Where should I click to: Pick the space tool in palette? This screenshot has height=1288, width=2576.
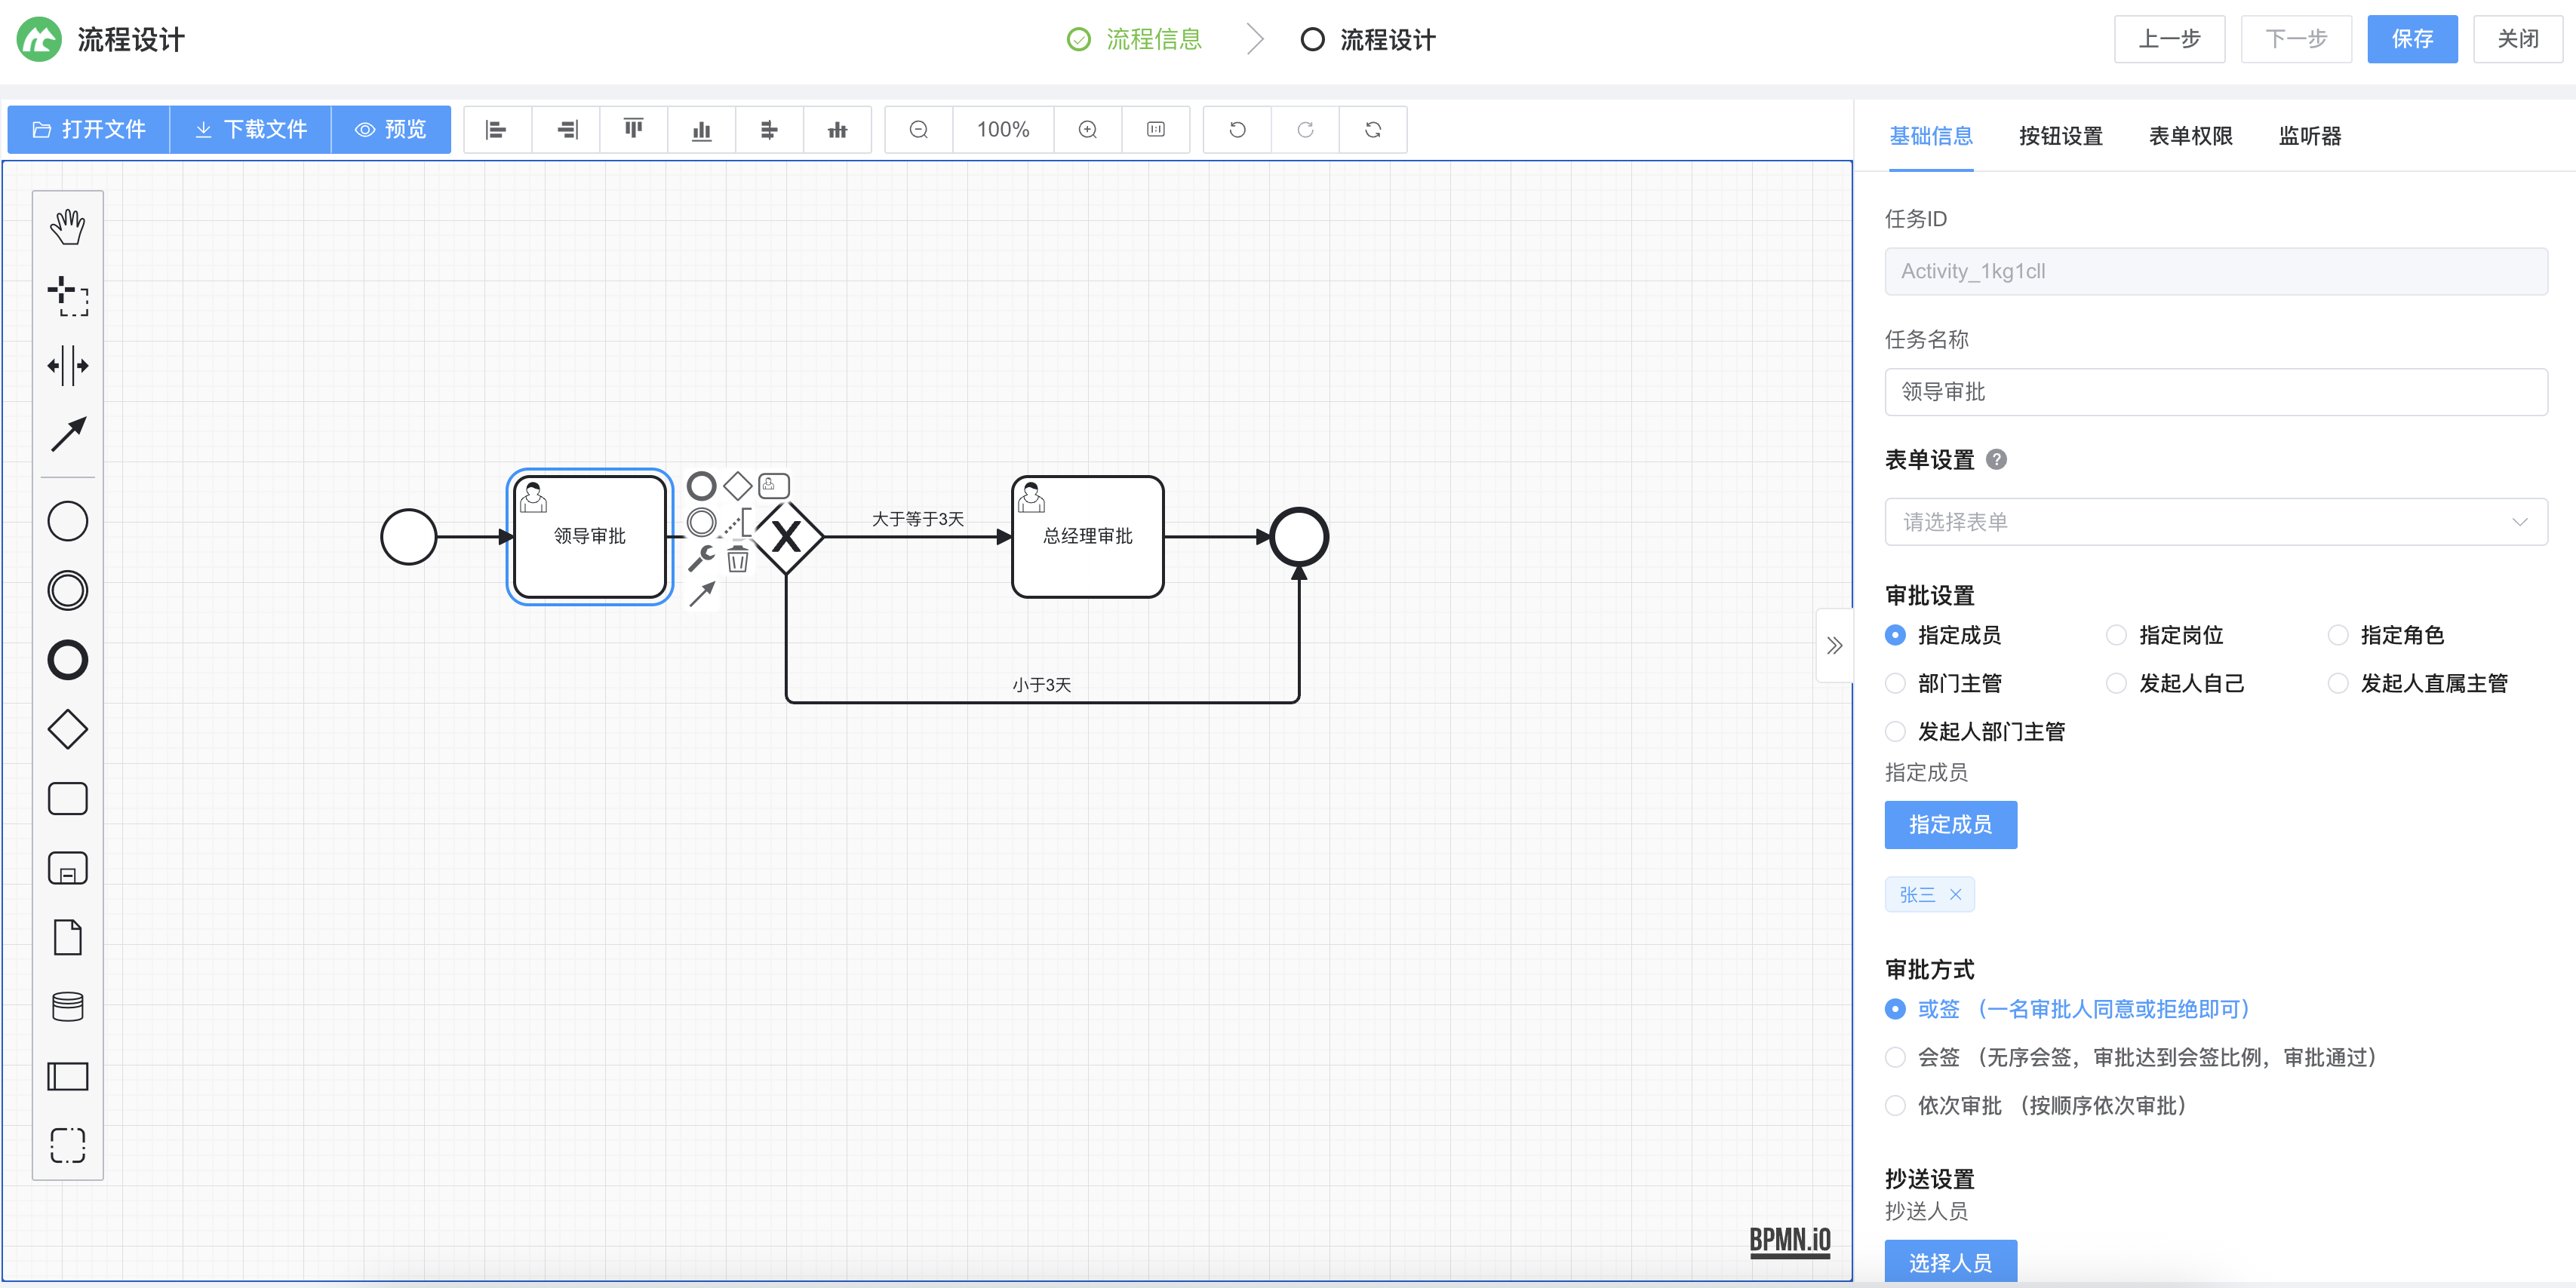coord(67,366)
